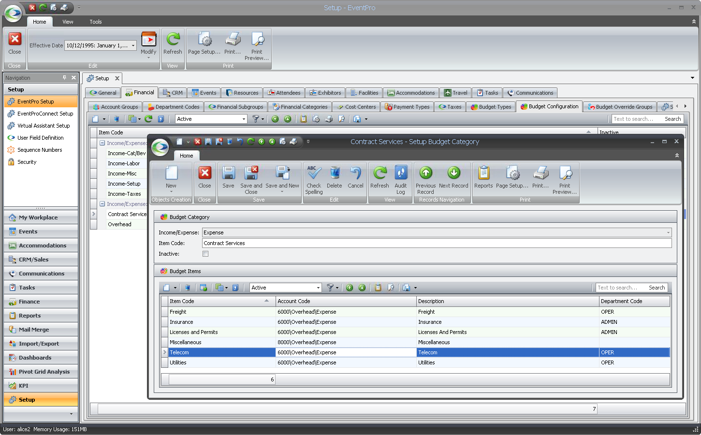Click Print in the Setup ribbon
Image resolution: width=701 pixels, height=435 pixels.
[x=233, y=43]
